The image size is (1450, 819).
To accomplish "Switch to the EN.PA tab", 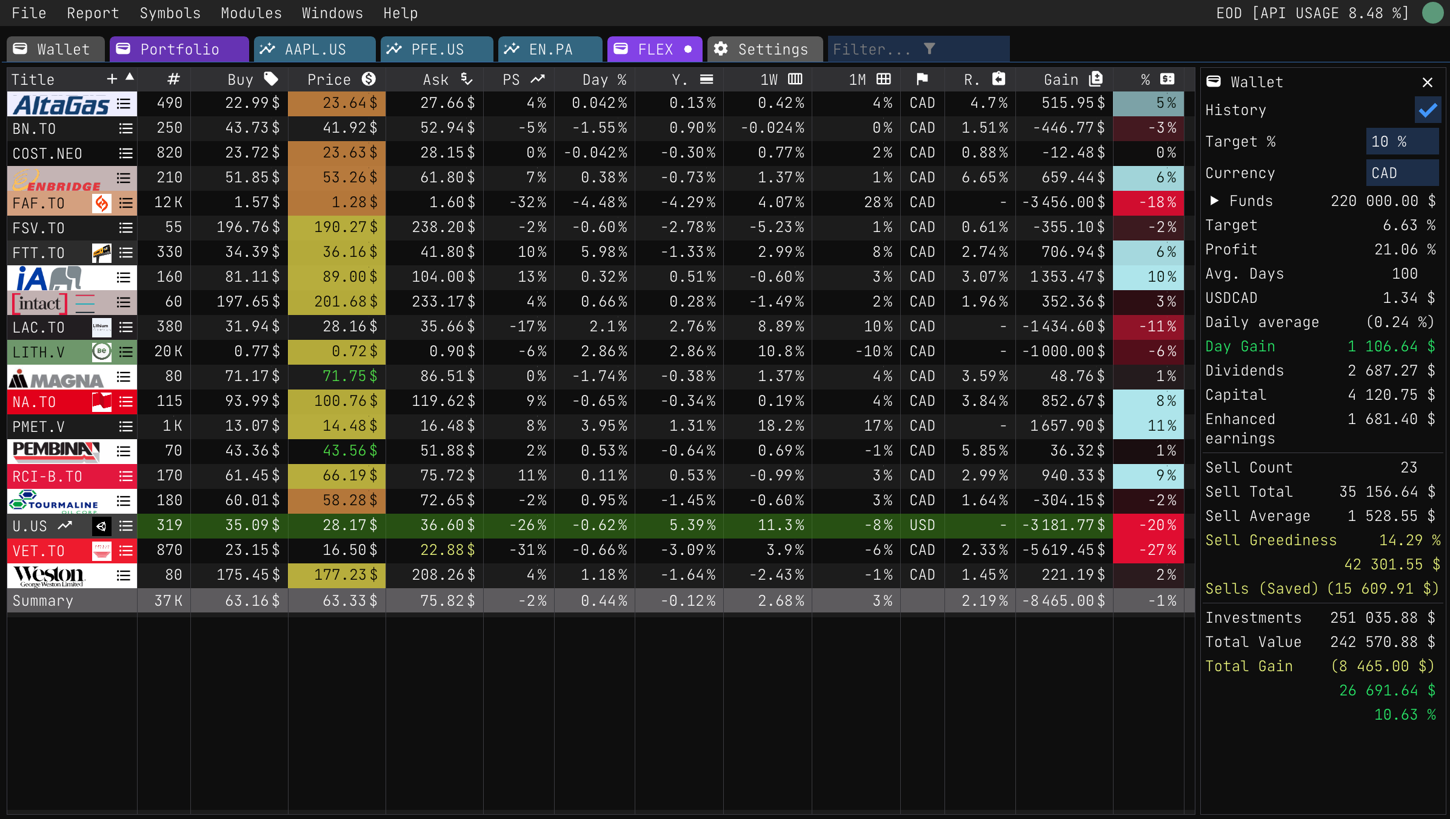I will pos(550,49).
